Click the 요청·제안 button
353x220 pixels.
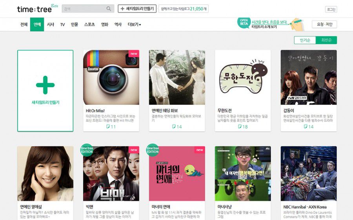coord(324,24)
